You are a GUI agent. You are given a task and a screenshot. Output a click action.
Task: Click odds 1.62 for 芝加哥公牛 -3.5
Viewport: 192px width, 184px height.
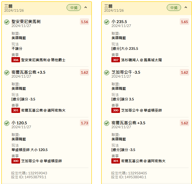click(x=184, y=72)
